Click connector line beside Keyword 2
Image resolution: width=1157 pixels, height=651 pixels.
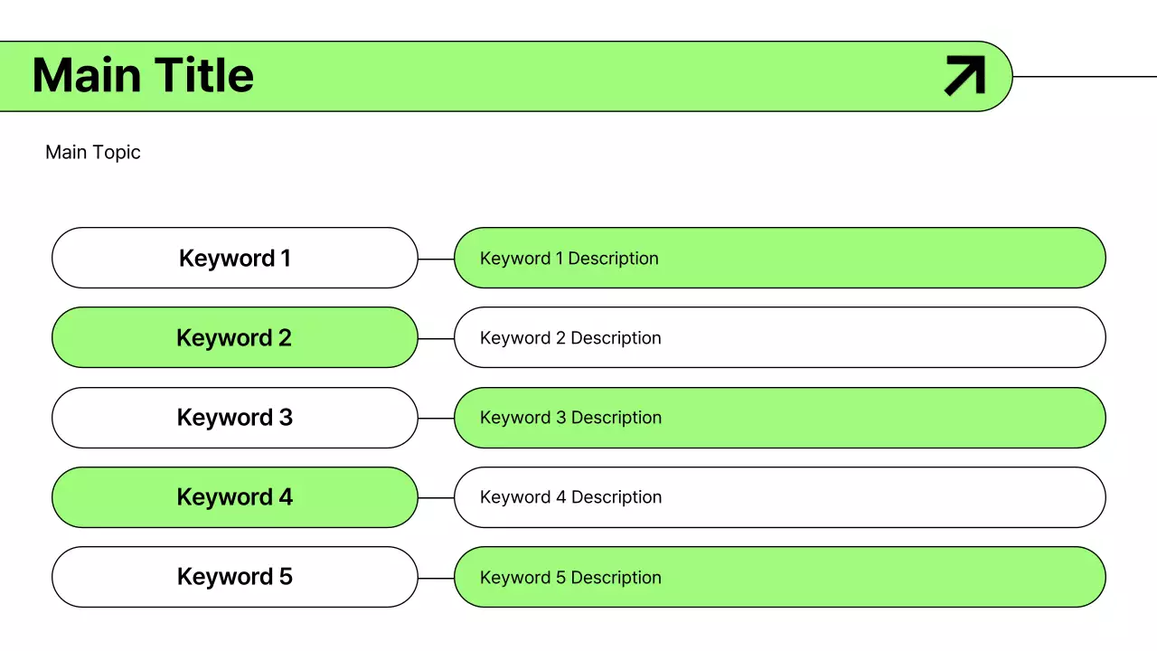pos(436,339)
